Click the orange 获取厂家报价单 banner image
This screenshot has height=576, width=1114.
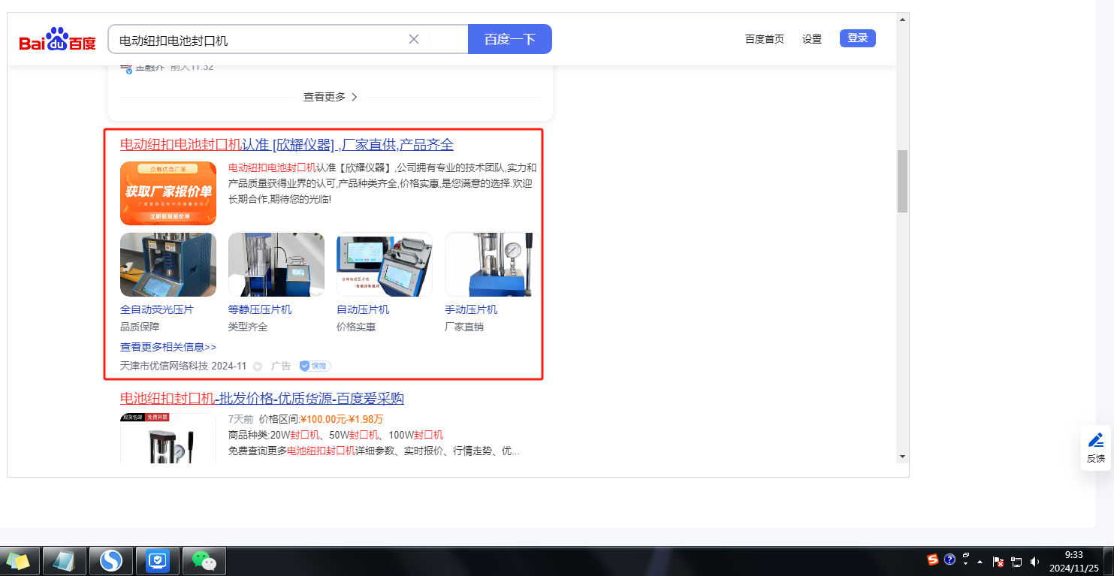coord(168,193)
